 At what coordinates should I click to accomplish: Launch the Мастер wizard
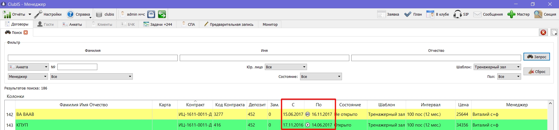click(519, 14)
